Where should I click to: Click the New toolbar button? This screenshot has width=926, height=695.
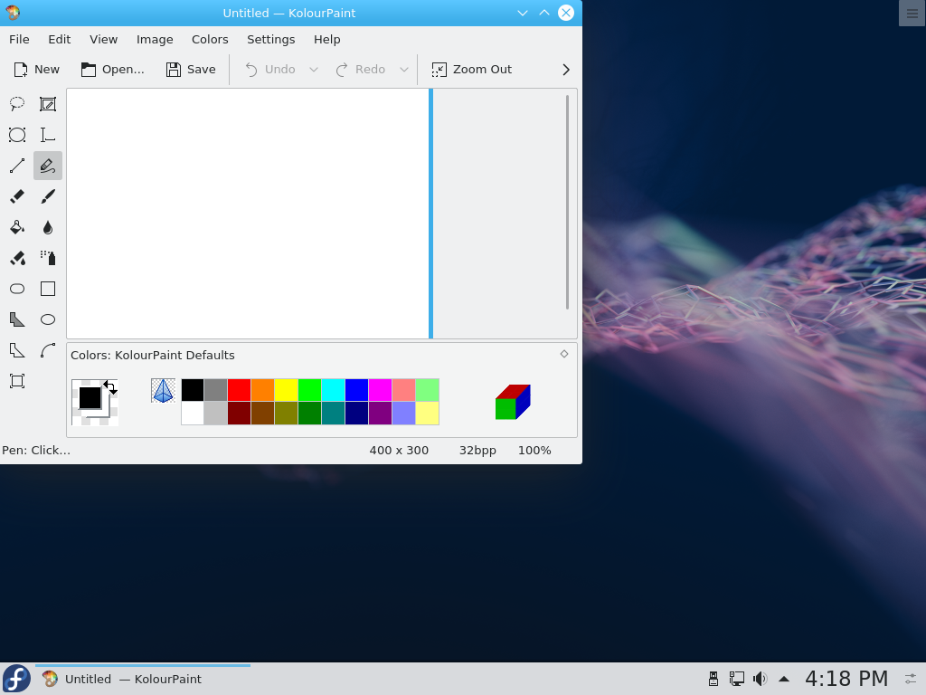click(x=36, y=69)
